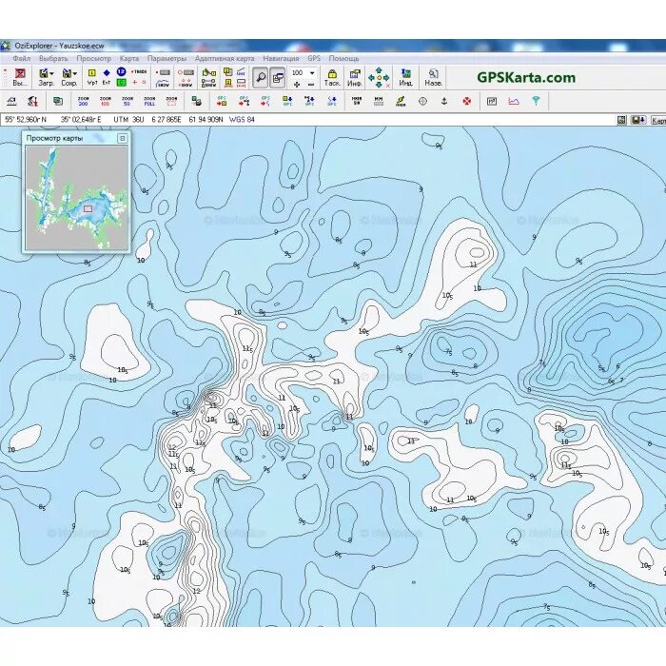Toggle the map view window button
This screenshot has width=666, height=666.
point(278,77)
